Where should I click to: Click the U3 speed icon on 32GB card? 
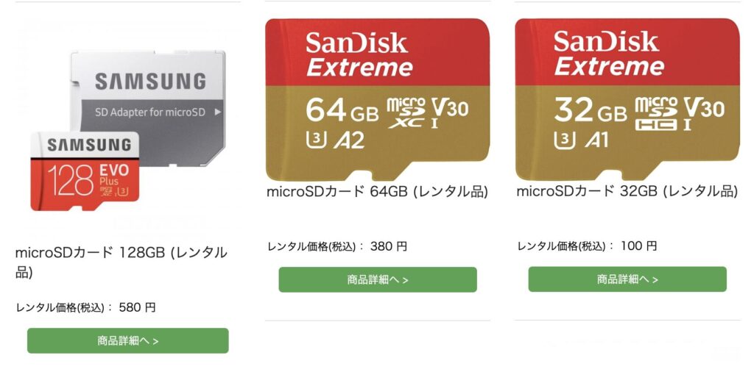click(565, 140)
